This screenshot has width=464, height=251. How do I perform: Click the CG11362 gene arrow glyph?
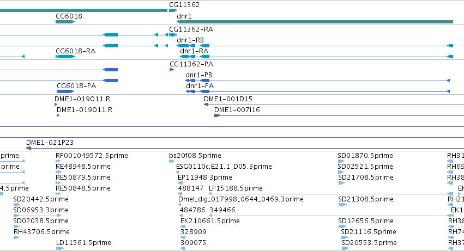click(173, 10)
